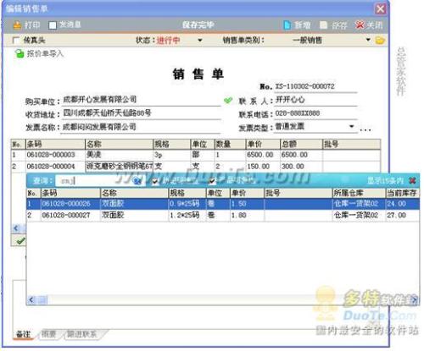Click the 关闭 red X toolbar icon
The height and width of the screenshot is (351, 424).
coord(360,25)
